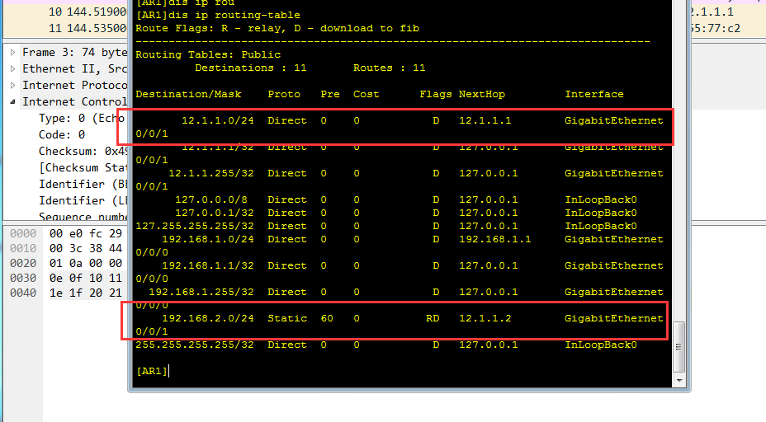Click the 'Interface' column header
766x422 pixels.
click(594, 94)
